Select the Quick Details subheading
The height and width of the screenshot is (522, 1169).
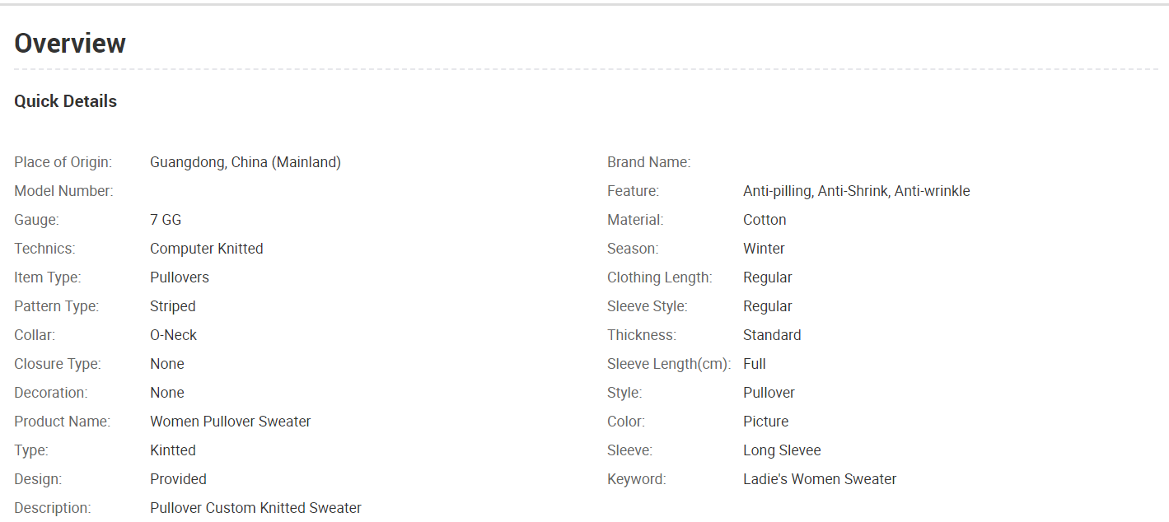pyautogui.click(x=66, y=101)
